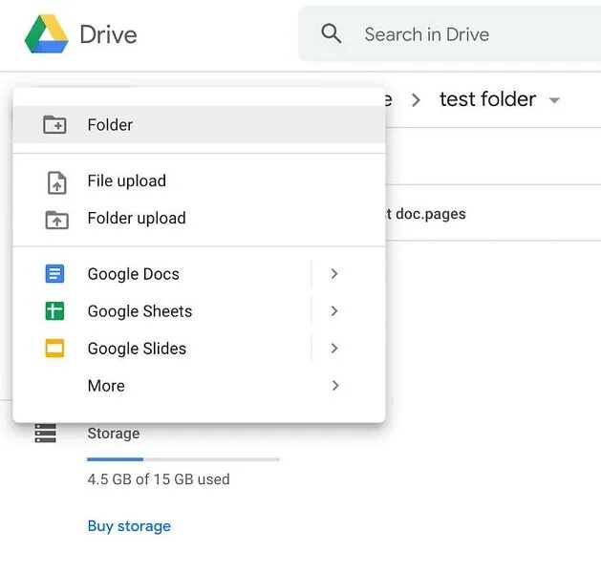Click the green Google Sheets icon
Screen dimensions: 601x573
pos(54,310)
